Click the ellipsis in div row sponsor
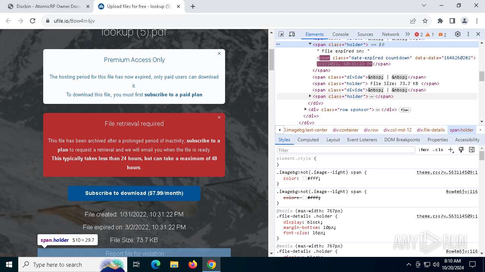The height and width of the screenshot is (272, 485). coord(378,110)
